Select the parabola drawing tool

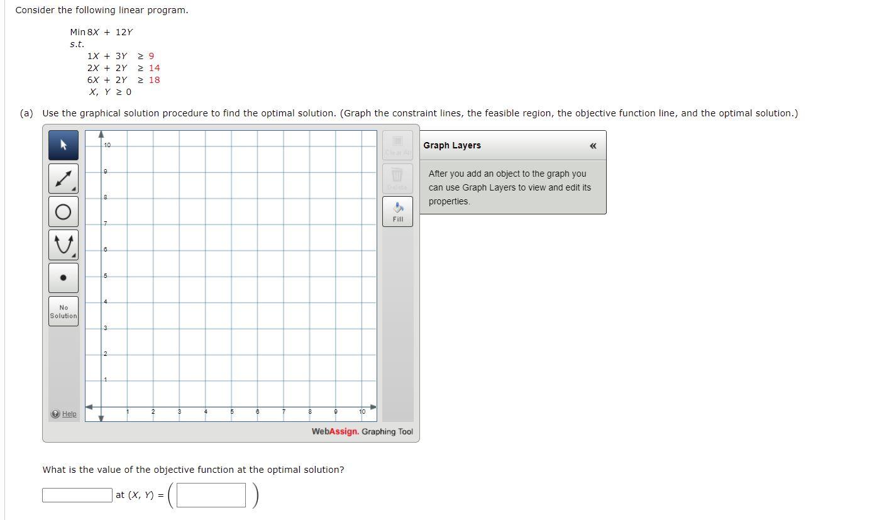click(63, 245)
